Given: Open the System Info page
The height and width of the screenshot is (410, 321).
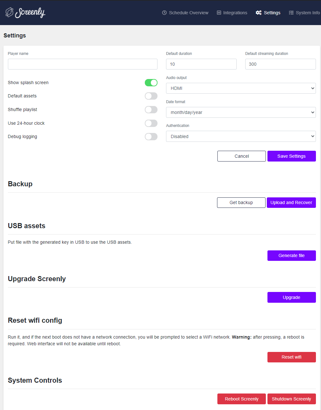Looking at the screenshot, I should click(306, 13).
